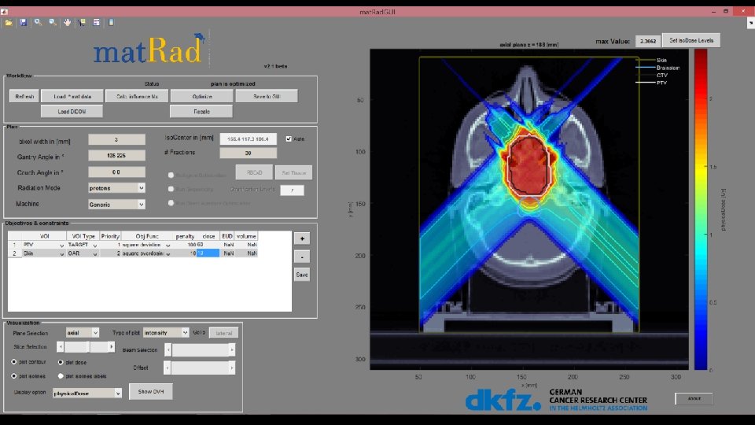Click the Refresh button

click(x=24, y=96)
